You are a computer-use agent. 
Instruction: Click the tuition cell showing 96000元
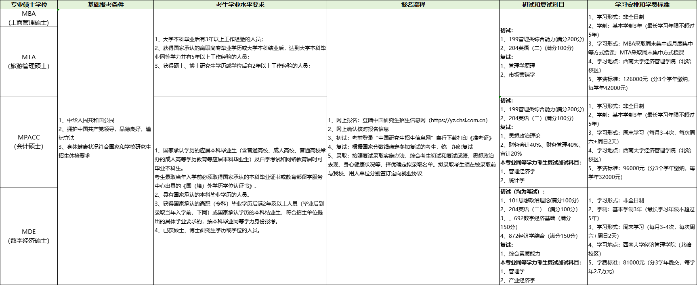pyautogui.click(x=642, y=141)
